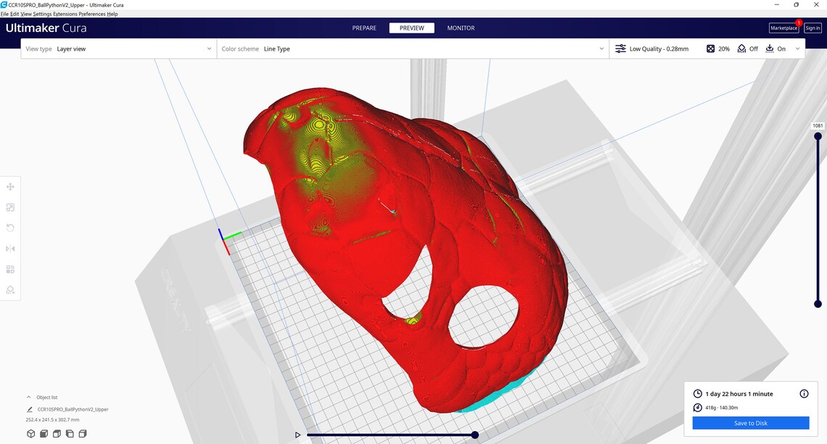The width and height of the screenshot is (827, 444).
Task: Open Per Model Settings tool
Action: [x=10, y=269]
